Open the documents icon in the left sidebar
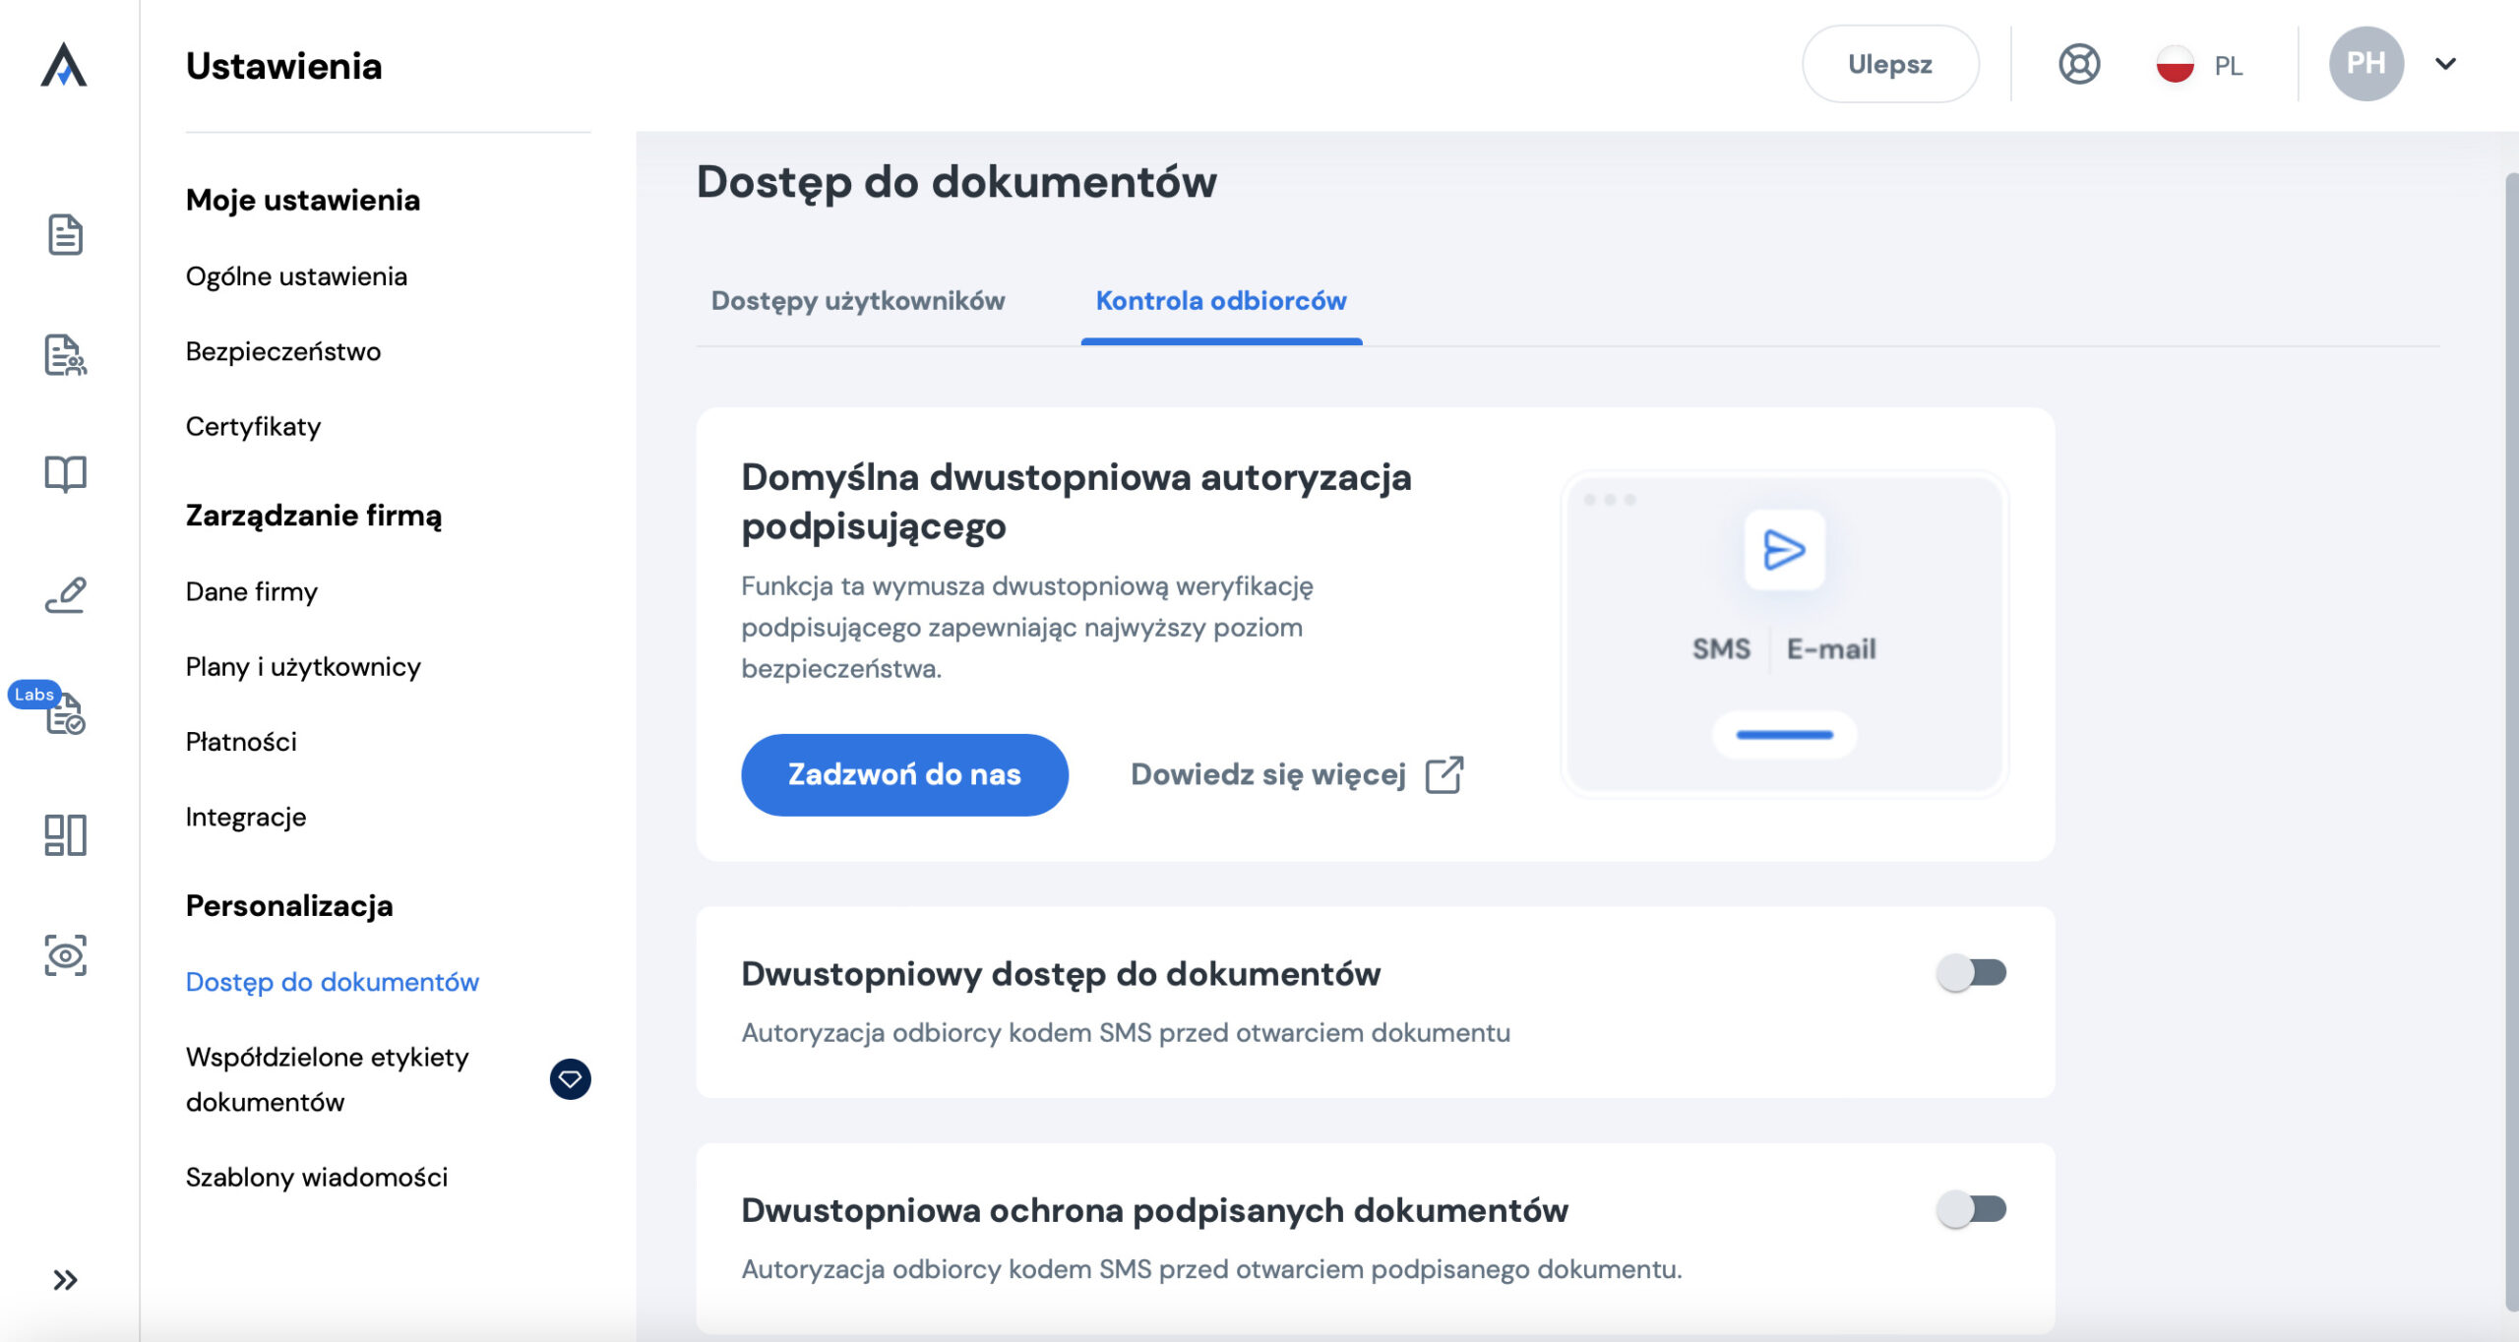2519x1342 pixels. click(65, 235)
